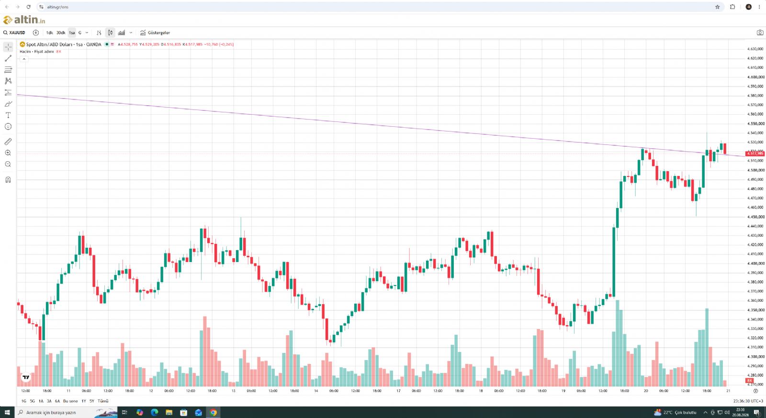Click the red current price label
Image resolution: width=766 pixels, height=418 pixels.
coord(755,154)
